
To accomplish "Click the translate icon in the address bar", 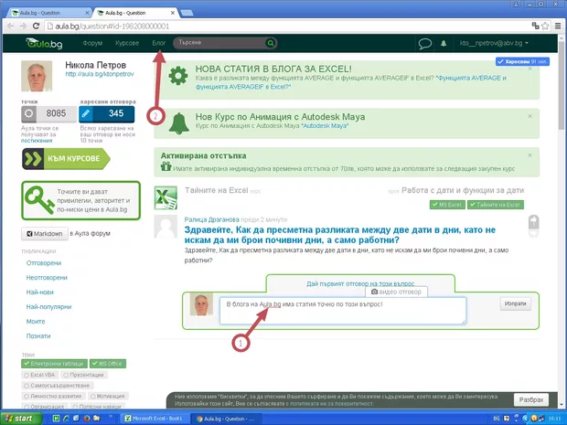I will click(536, 26).
